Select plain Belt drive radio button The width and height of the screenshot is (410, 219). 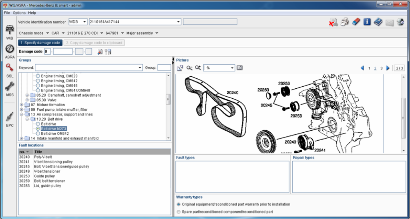38,124
